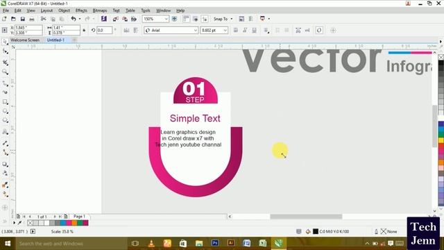Toggle Italic text formatting
Viewport: 444px width, 250px height.
[245, 31]
